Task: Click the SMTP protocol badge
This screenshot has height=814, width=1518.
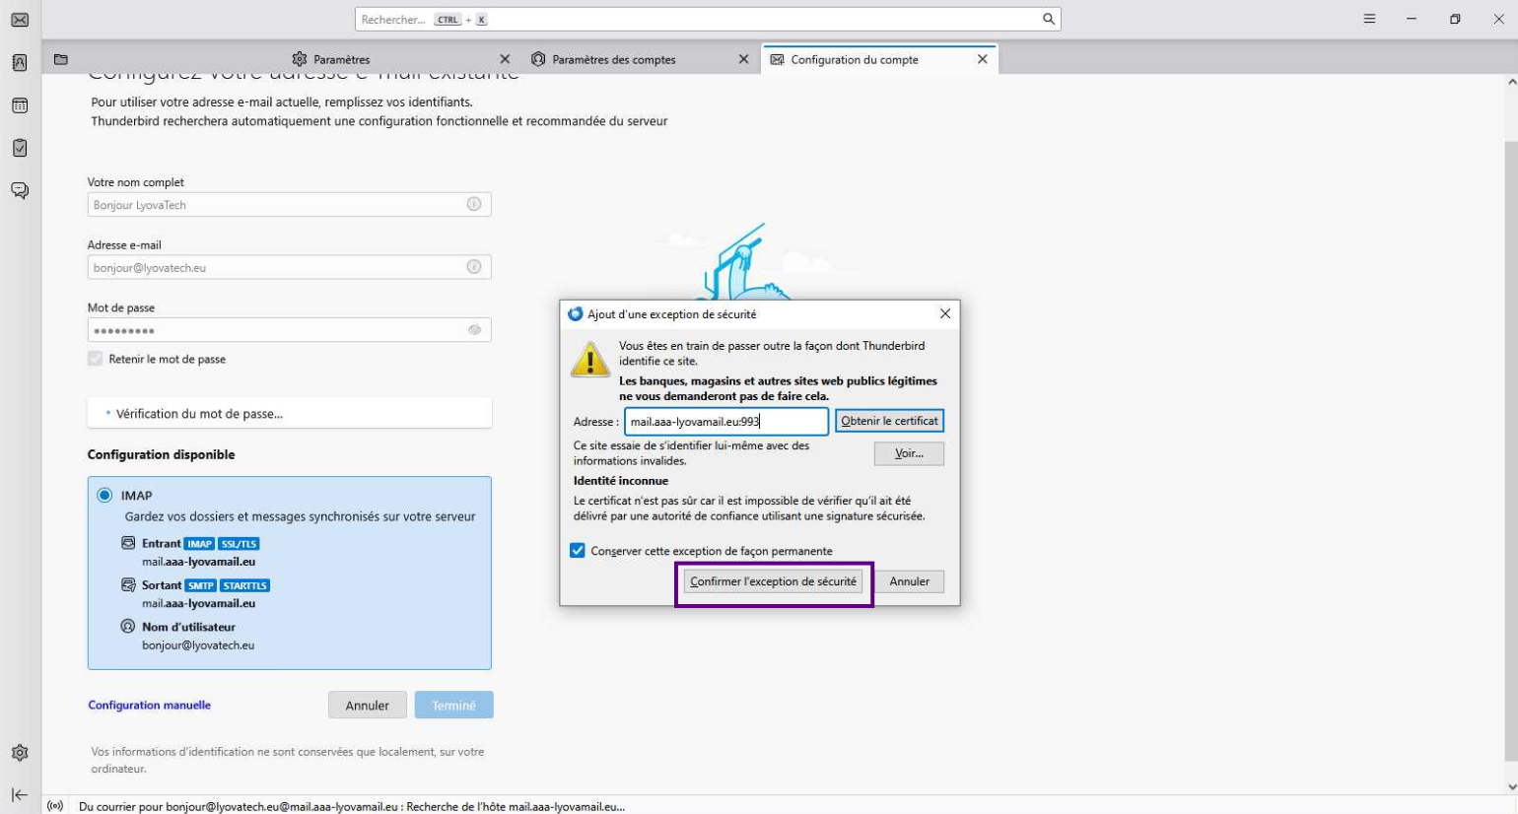Action: pyautogui.click(x=200, y=585)
